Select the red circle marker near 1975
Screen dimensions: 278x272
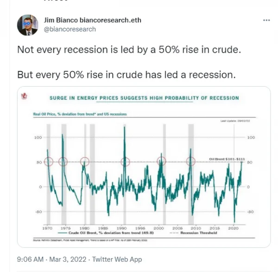[63, 162]
